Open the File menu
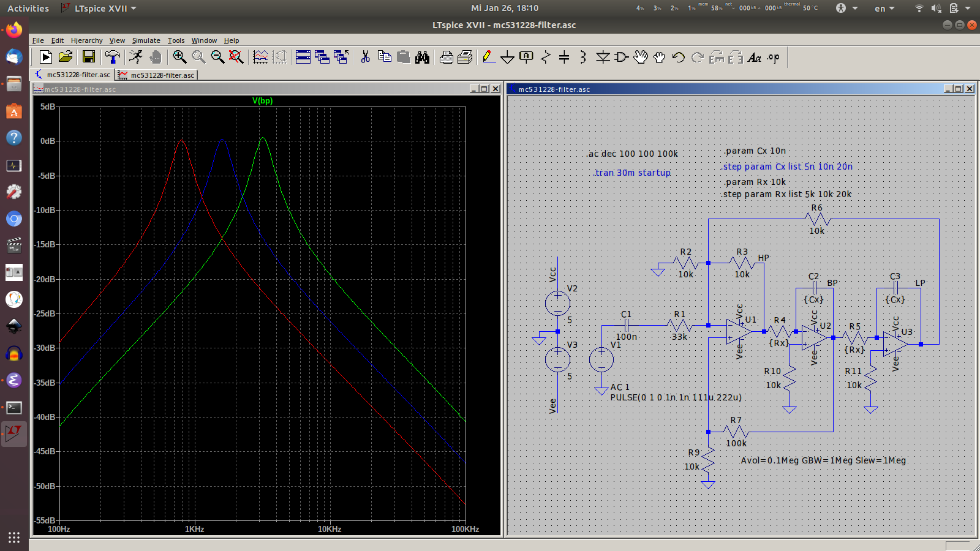 tap(38, 40)
